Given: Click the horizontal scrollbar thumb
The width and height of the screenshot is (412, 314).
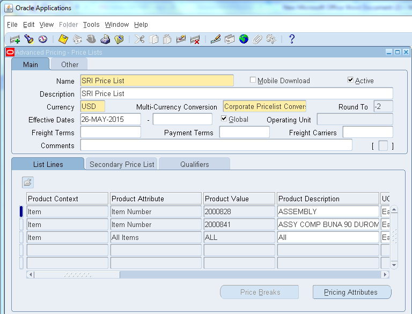Looking at the screenshot, I should [77, 275].
